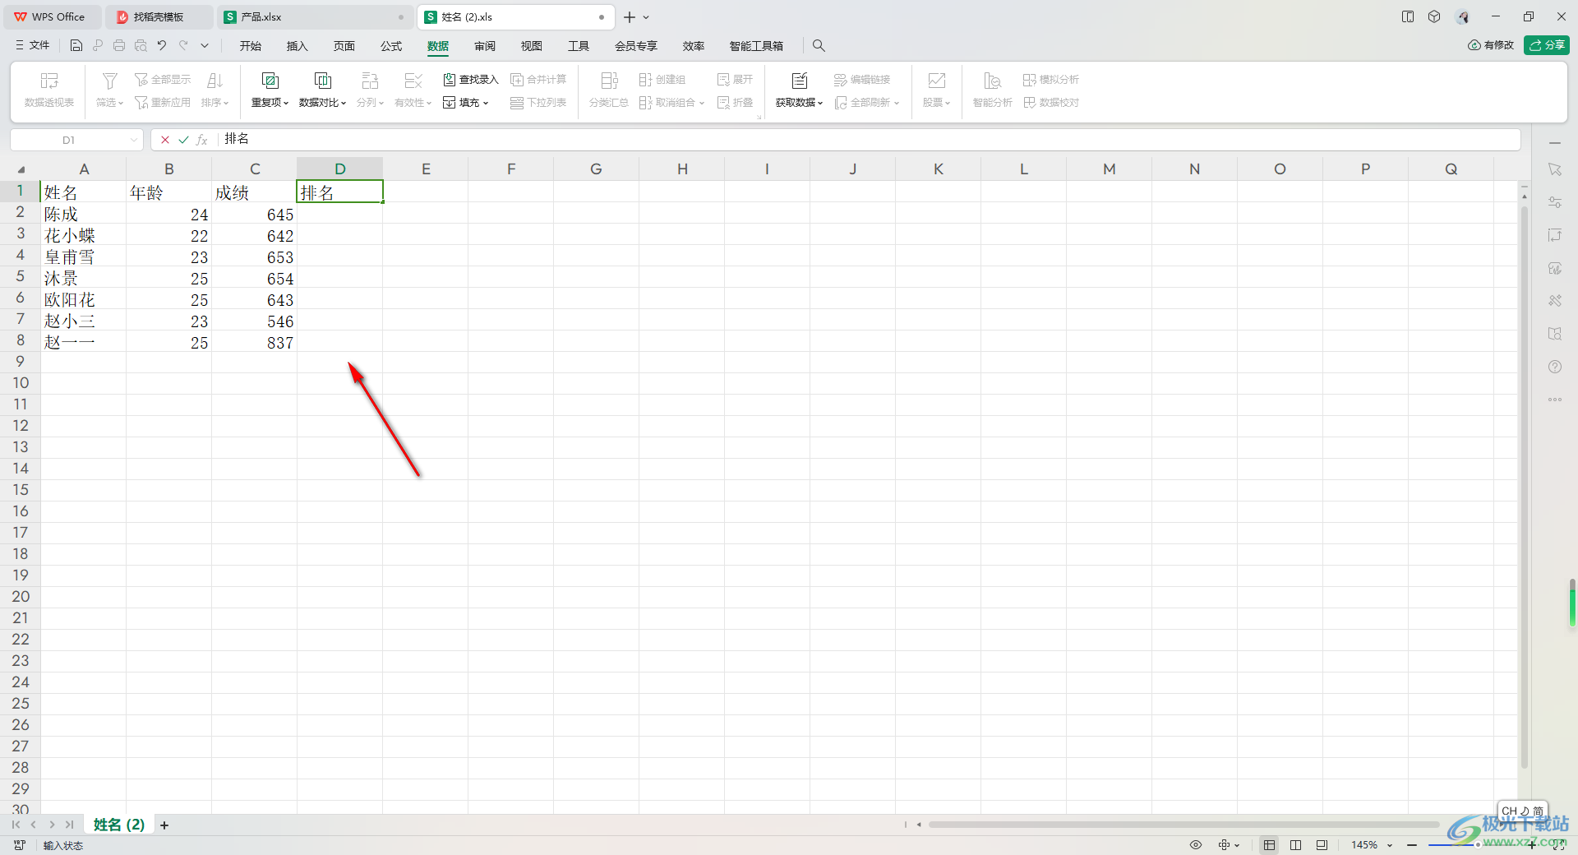The image size is (1578, 855).
Task: Click 智能分析 smart analysis icon
Action: 993,81
